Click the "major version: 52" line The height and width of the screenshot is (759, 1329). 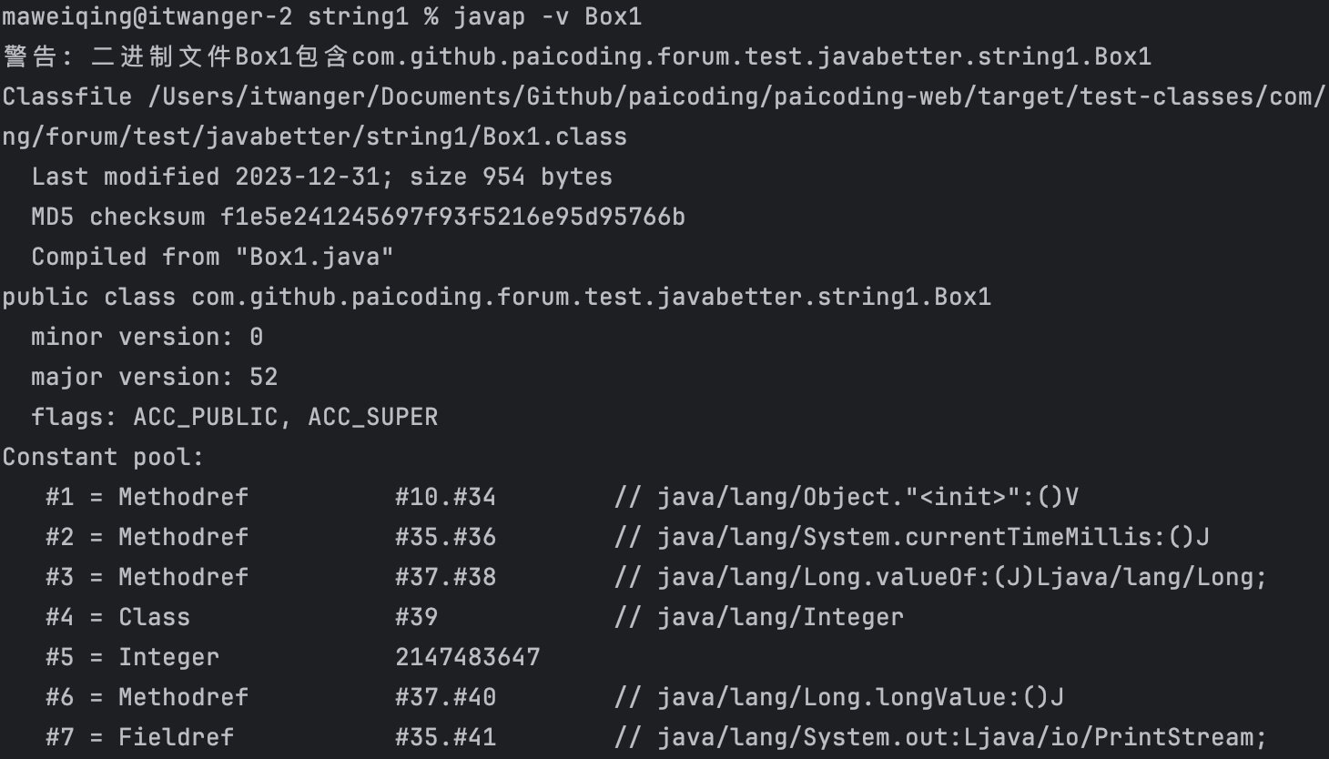[154, 377]
